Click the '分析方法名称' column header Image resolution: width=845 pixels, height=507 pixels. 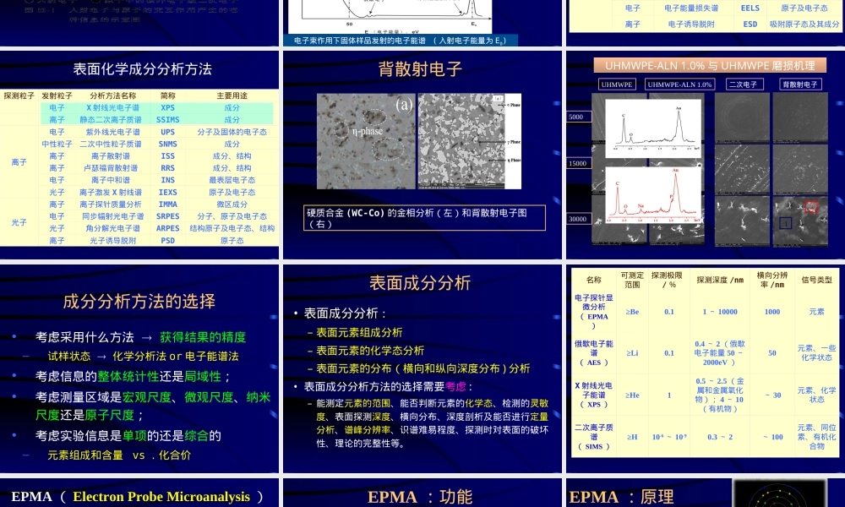click(x=112, y=95)
